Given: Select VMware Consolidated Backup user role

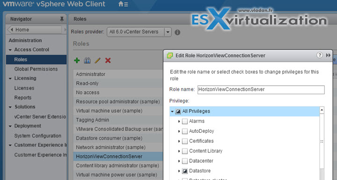Looking at the screenshot, I should pos(118,129).
